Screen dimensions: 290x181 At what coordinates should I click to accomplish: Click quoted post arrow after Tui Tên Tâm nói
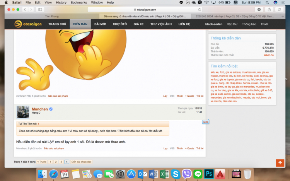click(x=38, y=124)
